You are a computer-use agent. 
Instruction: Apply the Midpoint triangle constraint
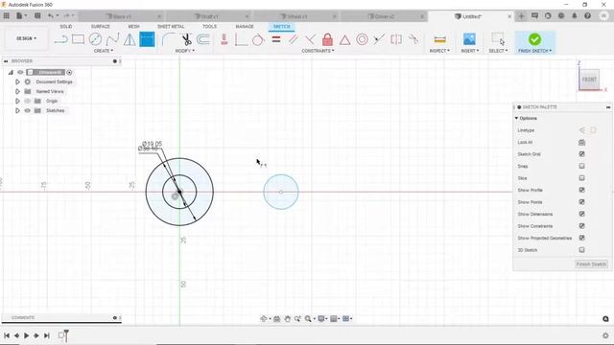[344, 39]
